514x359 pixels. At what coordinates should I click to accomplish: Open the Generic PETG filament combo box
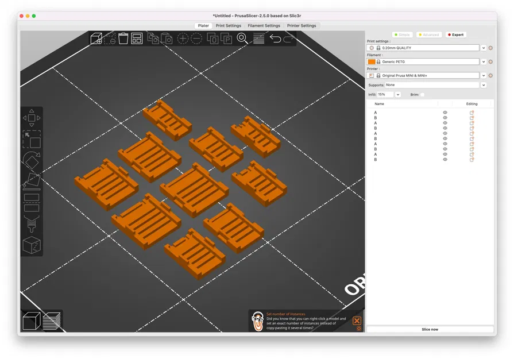click(423, 61)
